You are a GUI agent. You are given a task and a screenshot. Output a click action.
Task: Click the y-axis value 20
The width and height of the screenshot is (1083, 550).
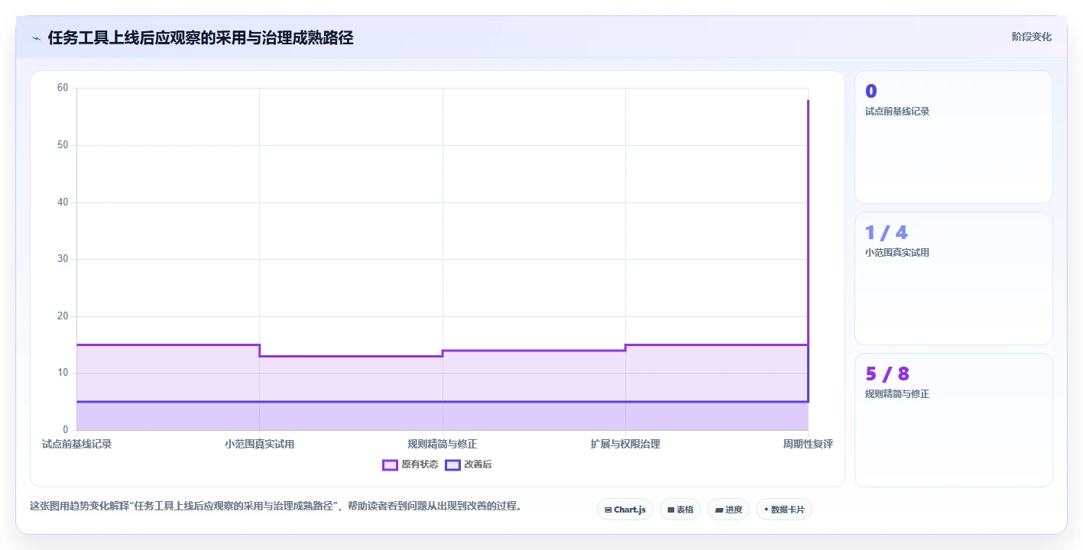[63, 316]
